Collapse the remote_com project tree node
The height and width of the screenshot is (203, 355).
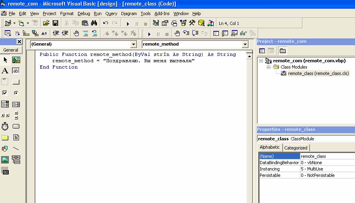(x=261, y=61)
